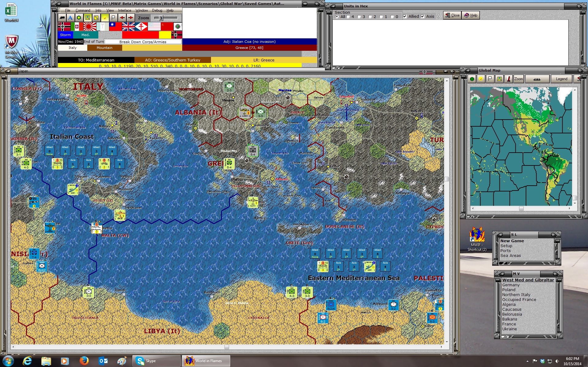Uncheck the Axis checkbox
588x367 pixels.
point(422,17)
